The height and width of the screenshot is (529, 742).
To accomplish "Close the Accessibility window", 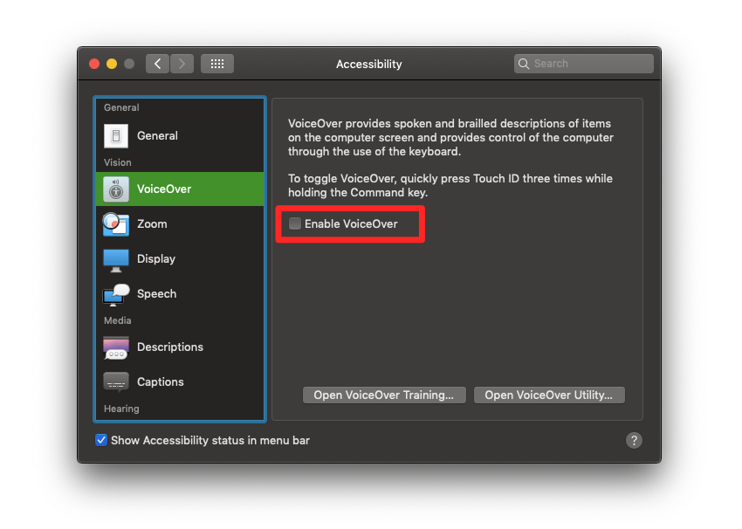I will point(94,64).
